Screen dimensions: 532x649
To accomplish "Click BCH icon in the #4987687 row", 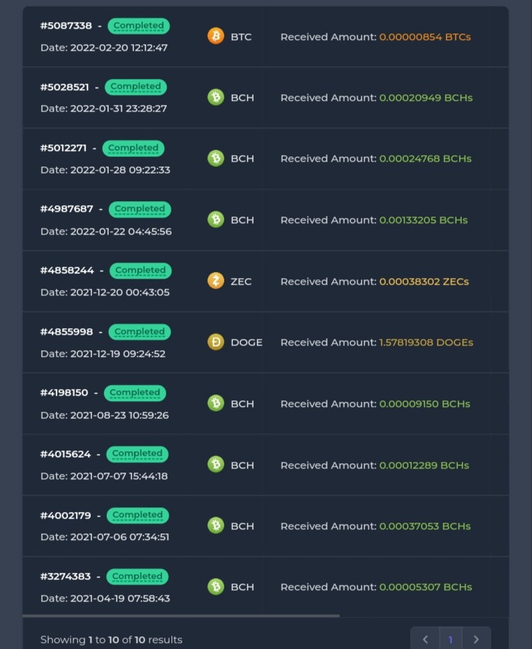I will [216, 219].
